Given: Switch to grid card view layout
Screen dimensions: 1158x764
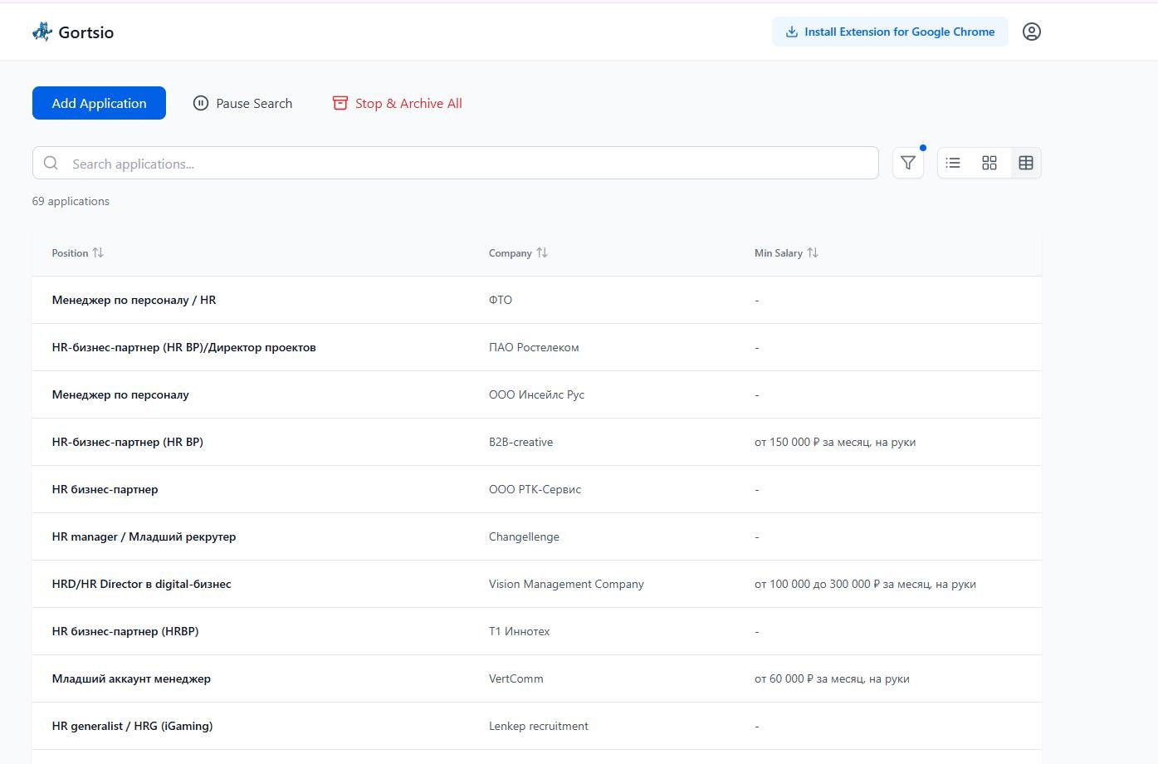Looking at the screenshot, I should (989, 163).
